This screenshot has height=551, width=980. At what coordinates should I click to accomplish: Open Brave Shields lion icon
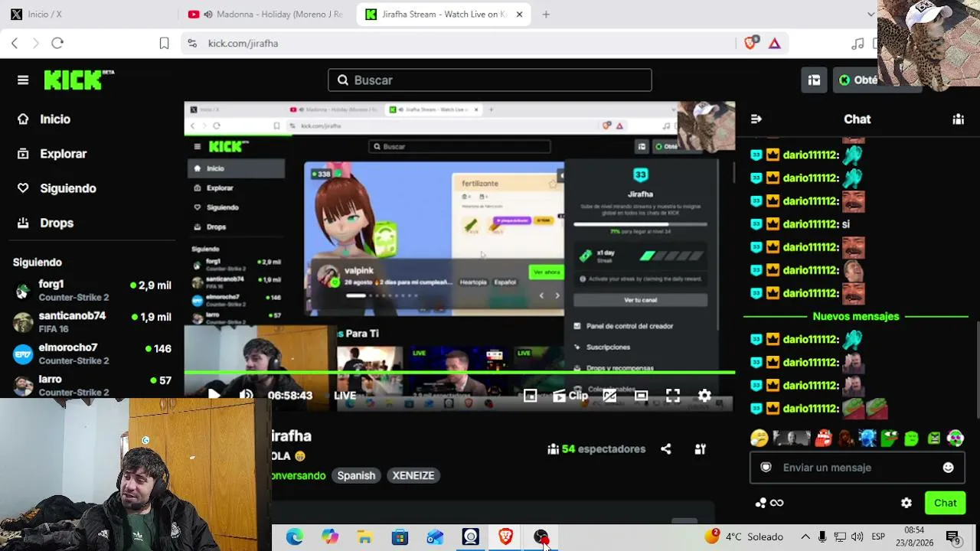pyautogui.click(x=751, y=43)
